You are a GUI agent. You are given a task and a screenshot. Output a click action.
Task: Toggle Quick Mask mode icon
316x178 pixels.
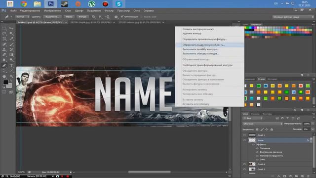tap(4, 92)
